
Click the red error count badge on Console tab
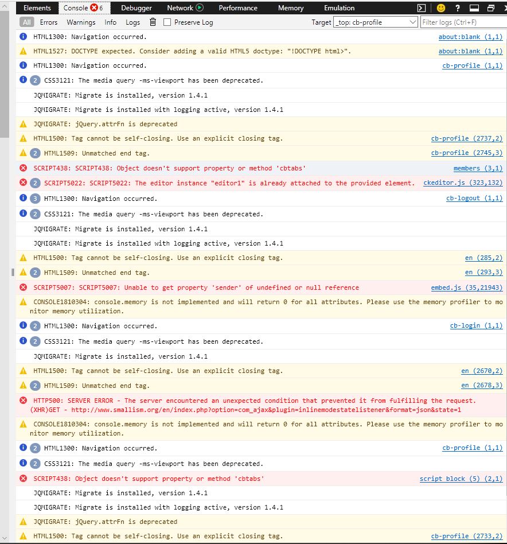pos(94,7)
